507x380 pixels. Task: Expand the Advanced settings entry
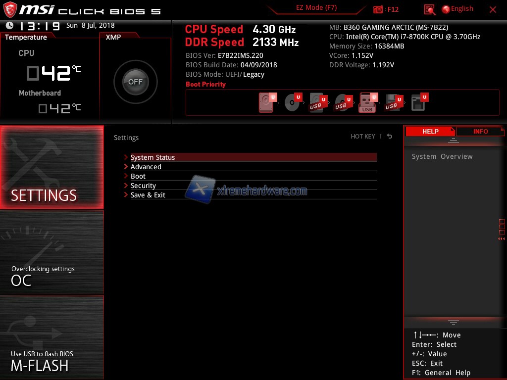(146, 167)
